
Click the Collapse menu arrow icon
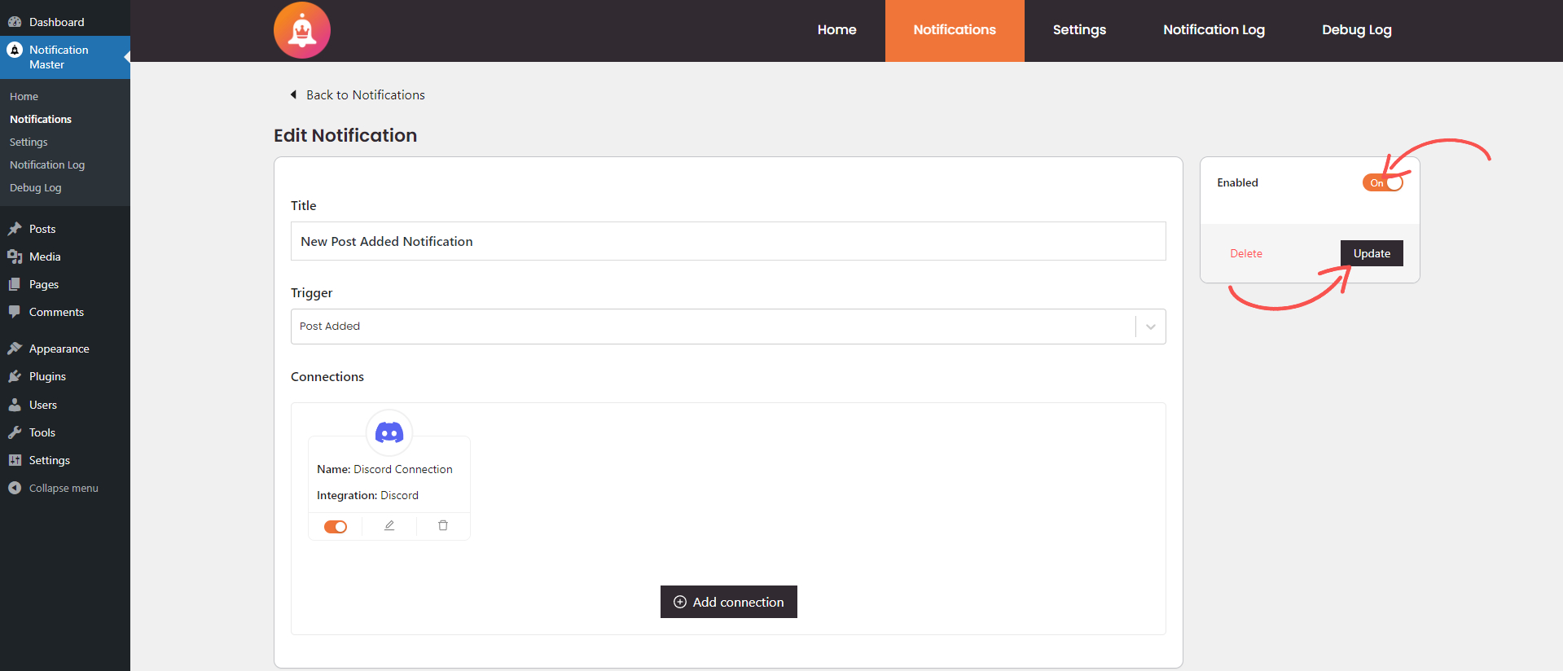15,488
